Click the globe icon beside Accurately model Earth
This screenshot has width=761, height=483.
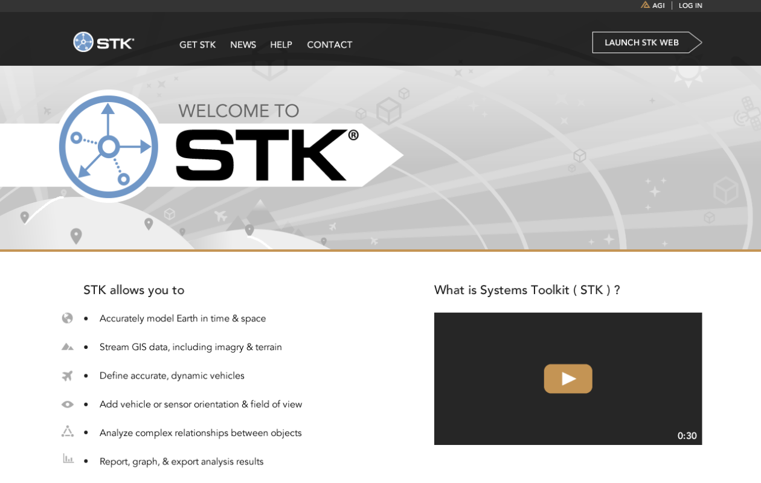click(x=67, y=318)
